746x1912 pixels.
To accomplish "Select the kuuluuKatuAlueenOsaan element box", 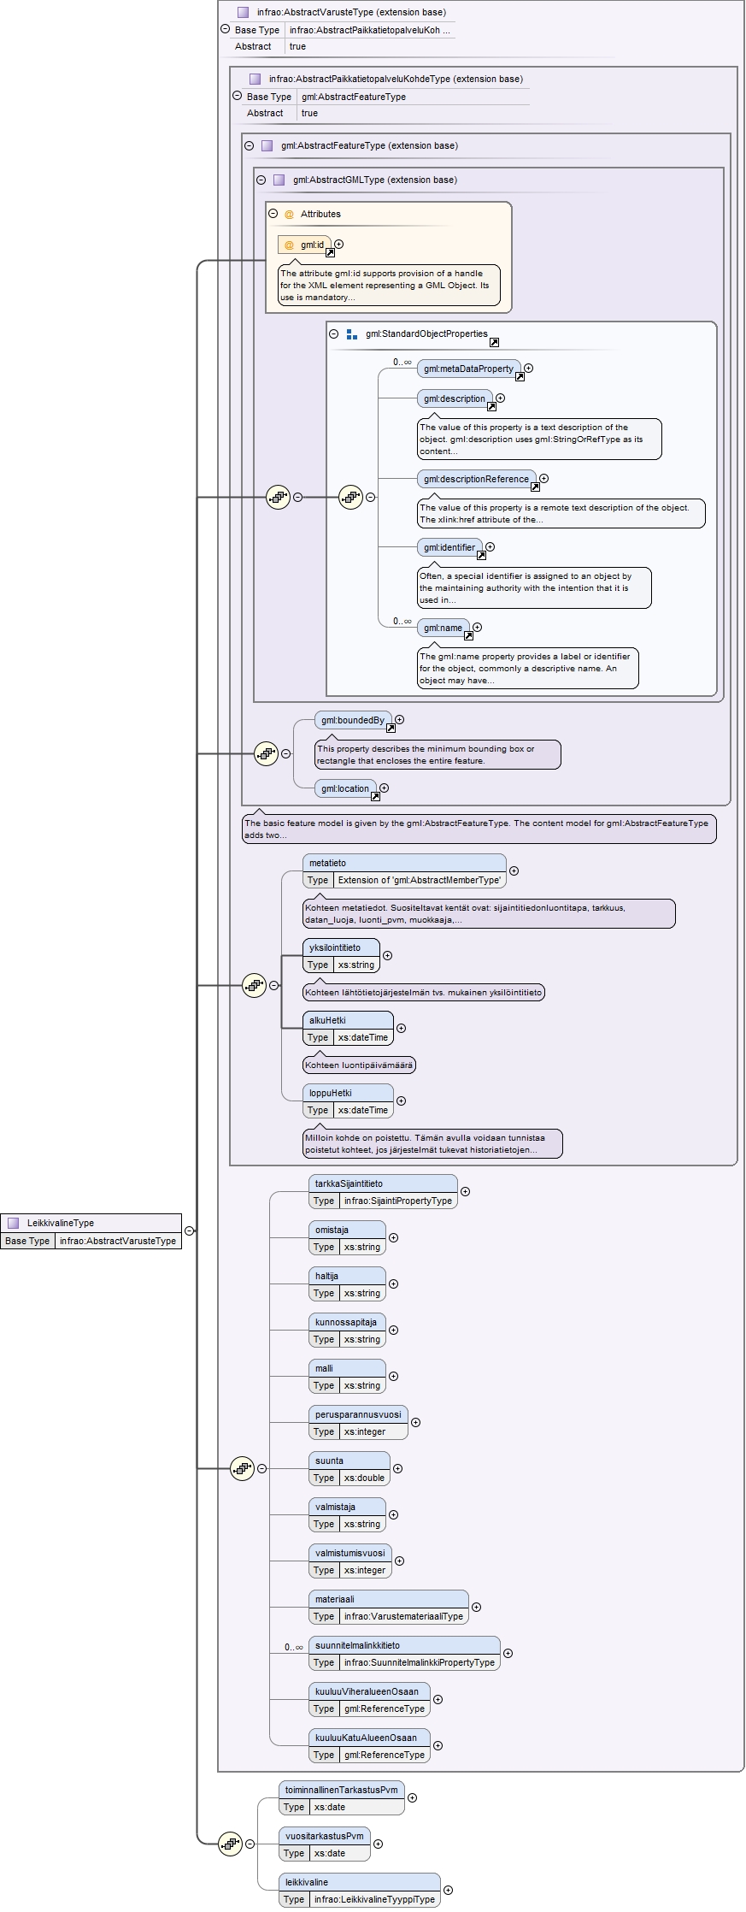I will point(369,1746).
